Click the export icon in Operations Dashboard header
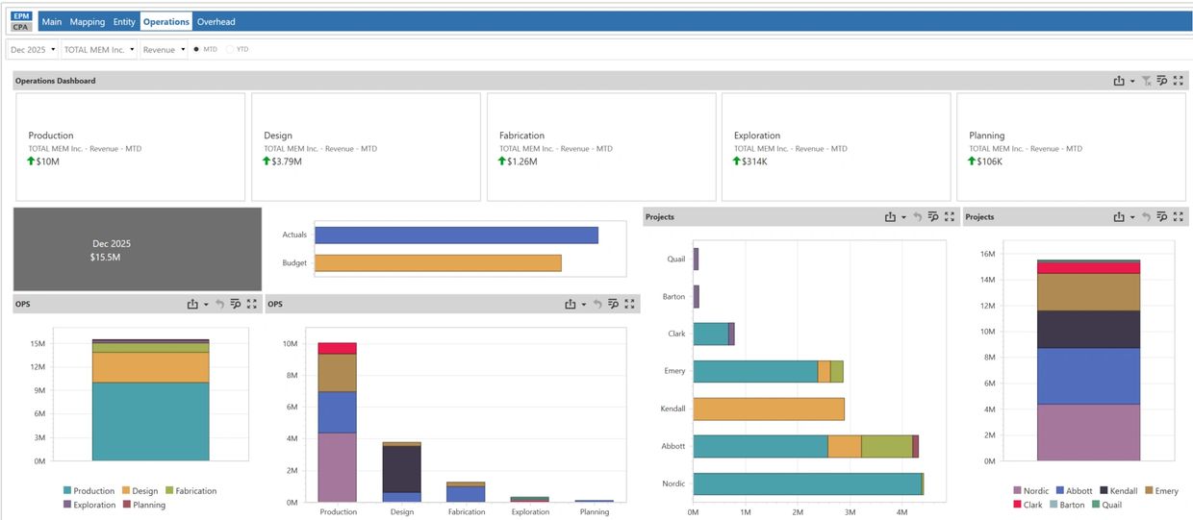 [1119, 81]
